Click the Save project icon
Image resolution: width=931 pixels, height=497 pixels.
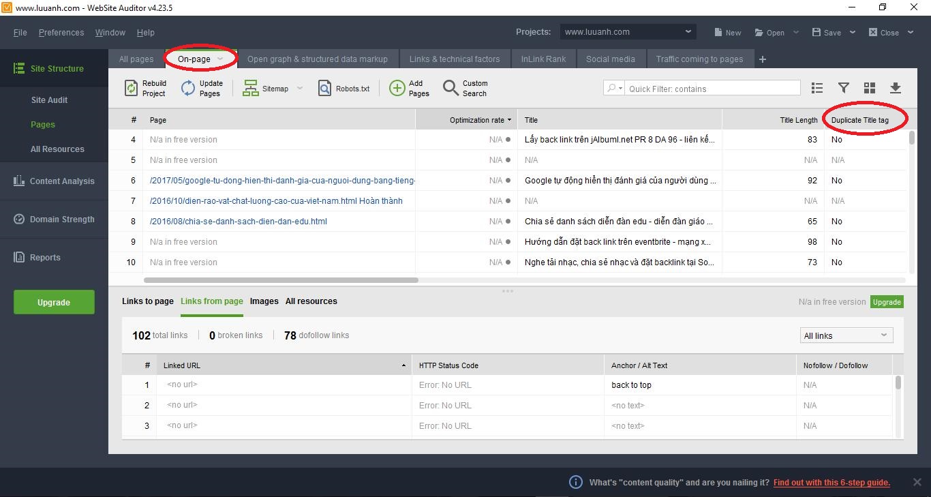816,32
